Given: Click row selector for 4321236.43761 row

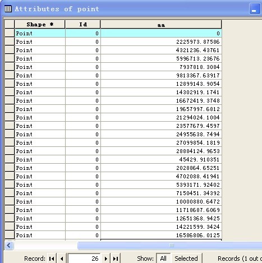Looking at the screenshot, I should tap(10, 50).
